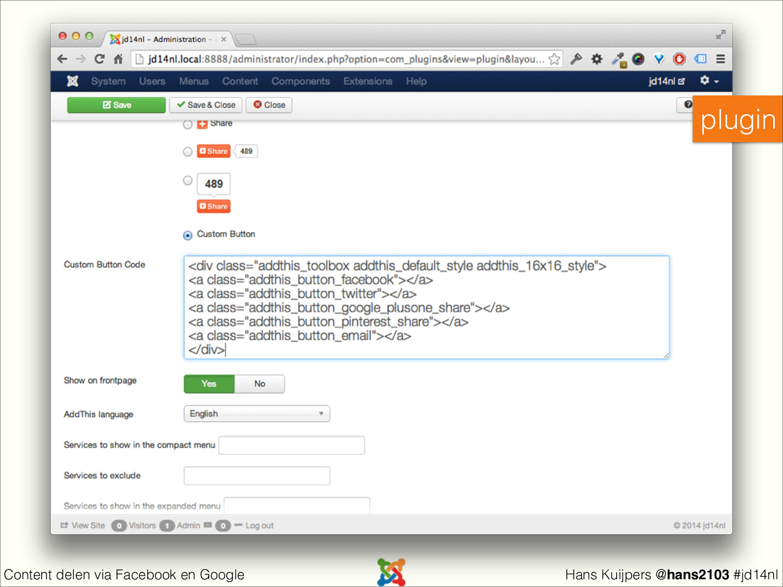Click the color wheel extension icon
The height and width of the screenshot is (587, 783).
click(x=638, y=59)
